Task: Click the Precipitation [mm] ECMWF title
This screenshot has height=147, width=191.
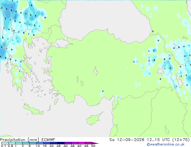Action: [28, 140]
